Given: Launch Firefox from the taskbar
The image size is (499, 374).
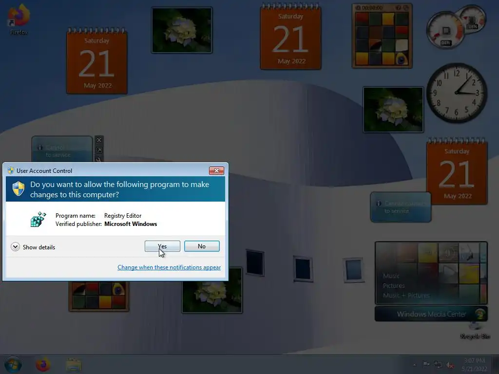Looking at the screenshot, I should 43,365.
